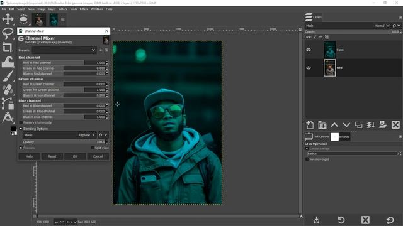This screenshot has width=403, height=226.
Task: Collapse the Blending Options section
Action: click(x=21, y=129)
